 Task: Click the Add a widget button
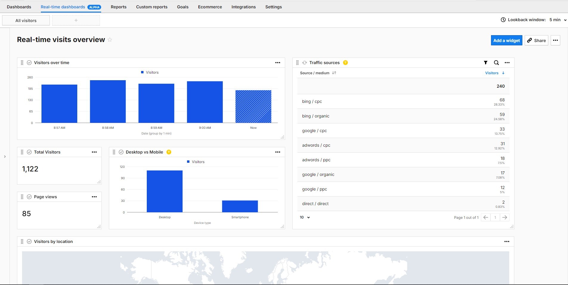coord(506,40)
